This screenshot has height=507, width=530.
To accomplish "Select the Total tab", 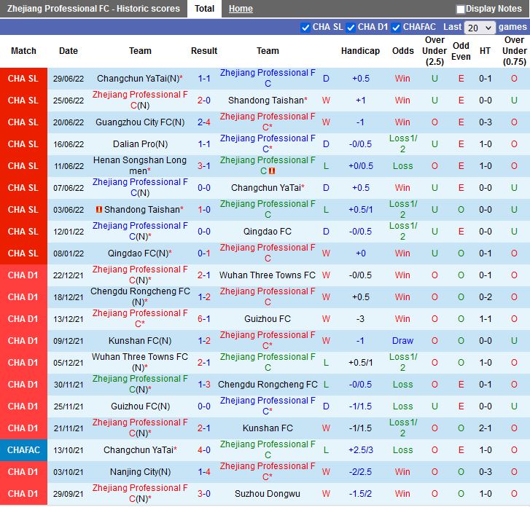I will pos(204,9).
